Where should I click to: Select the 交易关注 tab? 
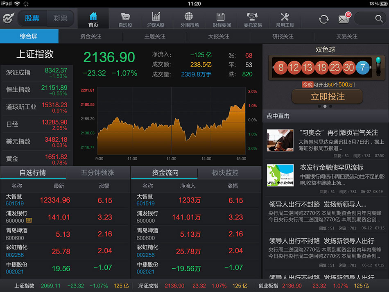pos(346,36)
